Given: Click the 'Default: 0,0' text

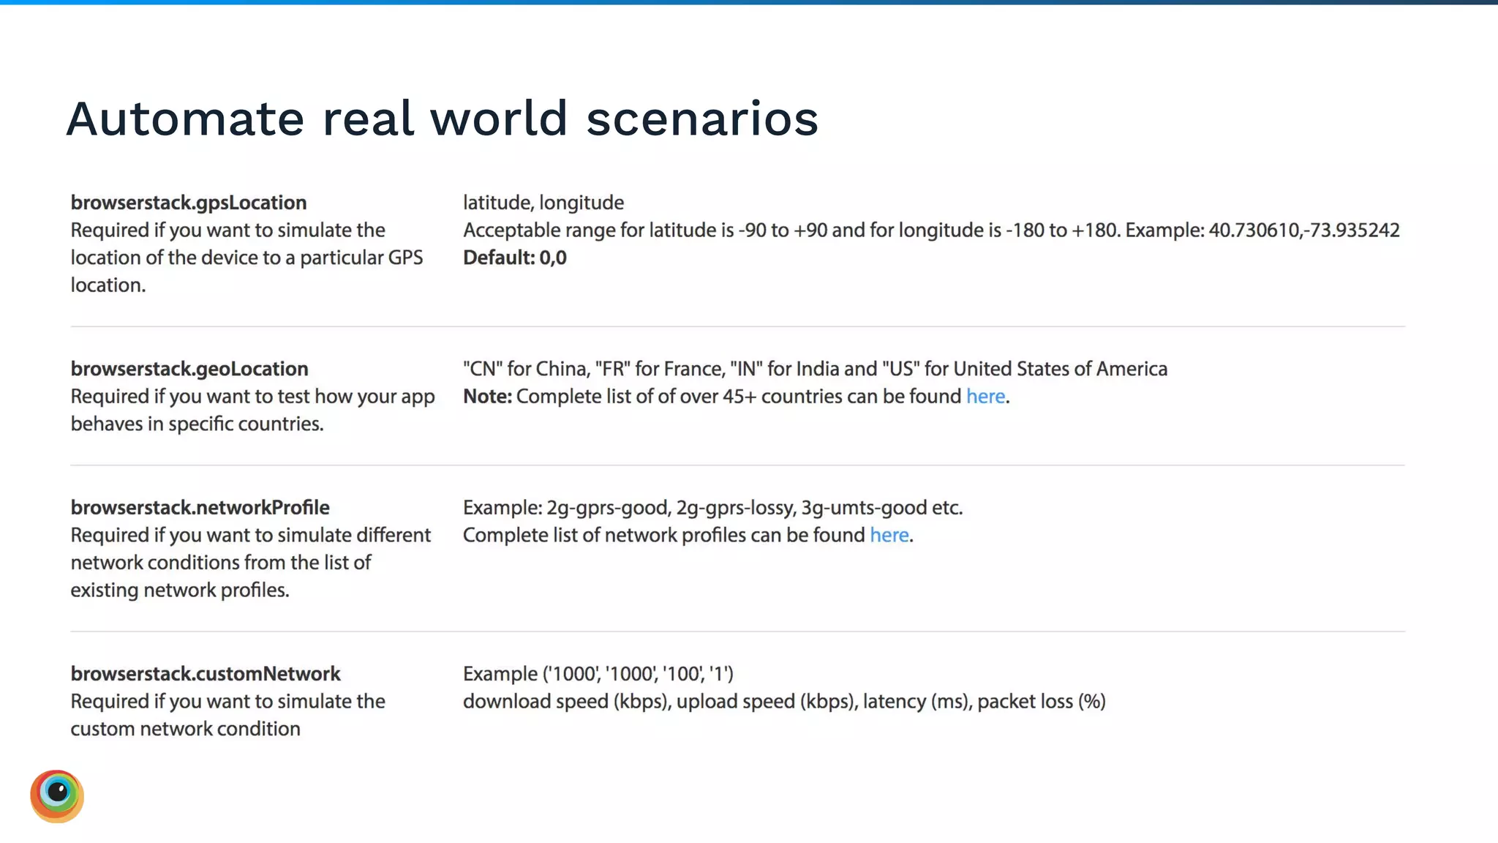Looking at the screenshot, I should [515, 258].
